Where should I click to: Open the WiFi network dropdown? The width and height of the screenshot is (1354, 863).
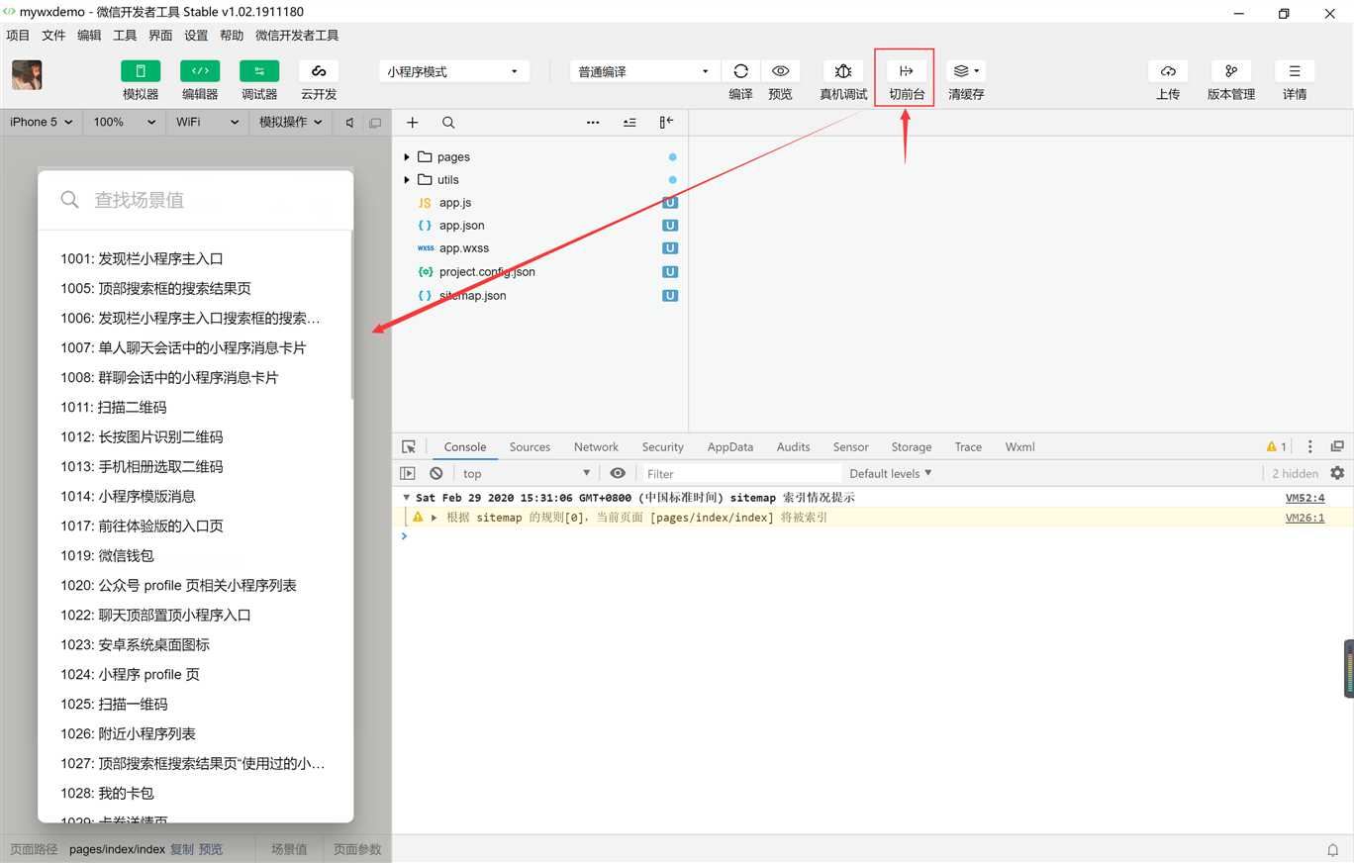pos(207,122)
